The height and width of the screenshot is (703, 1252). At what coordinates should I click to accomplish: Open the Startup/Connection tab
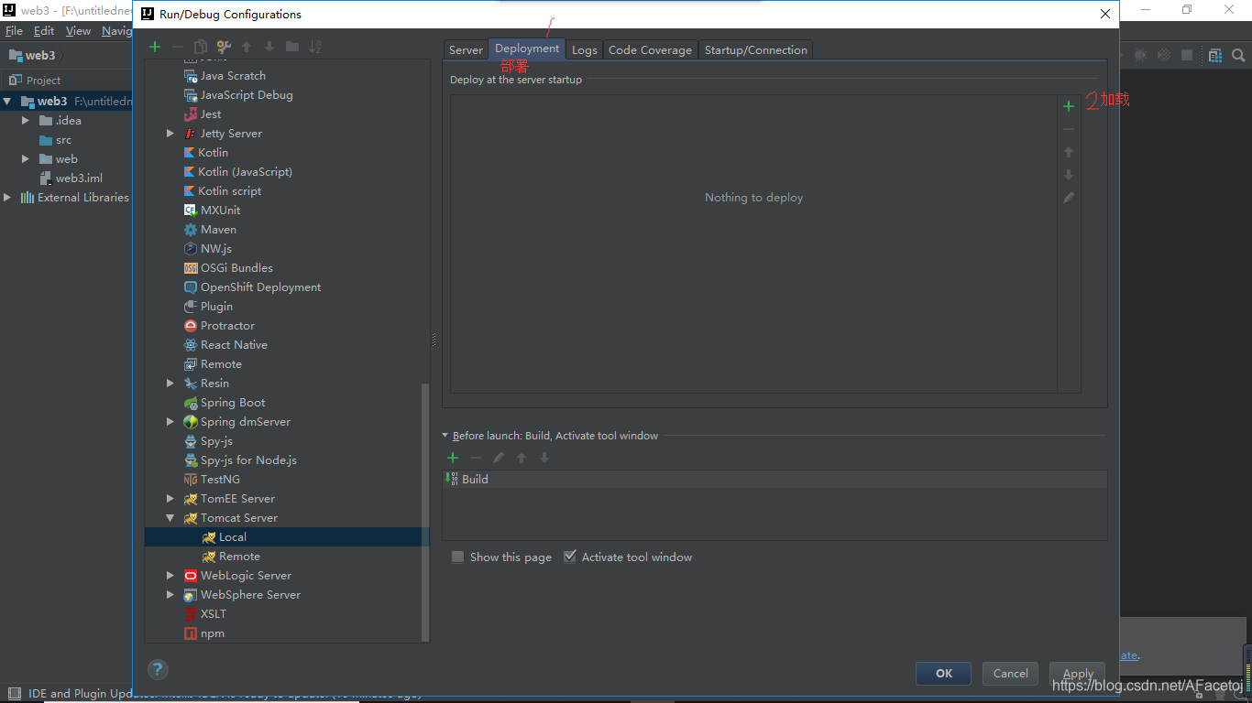tap(756, 50)
